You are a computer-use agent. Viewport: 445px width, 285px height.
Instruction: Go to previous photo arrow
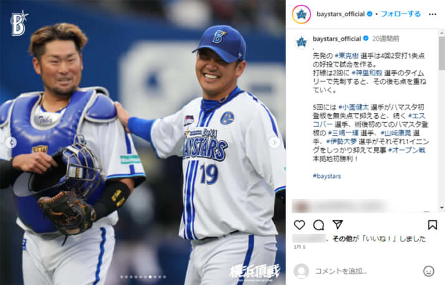[x=11, y=142]
